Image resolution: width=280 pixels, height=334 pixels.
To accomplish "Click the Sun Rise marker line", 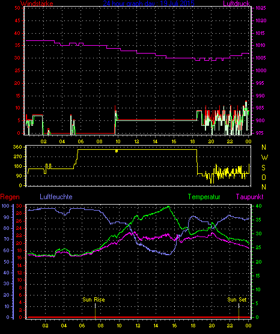I will coord(96,311).
